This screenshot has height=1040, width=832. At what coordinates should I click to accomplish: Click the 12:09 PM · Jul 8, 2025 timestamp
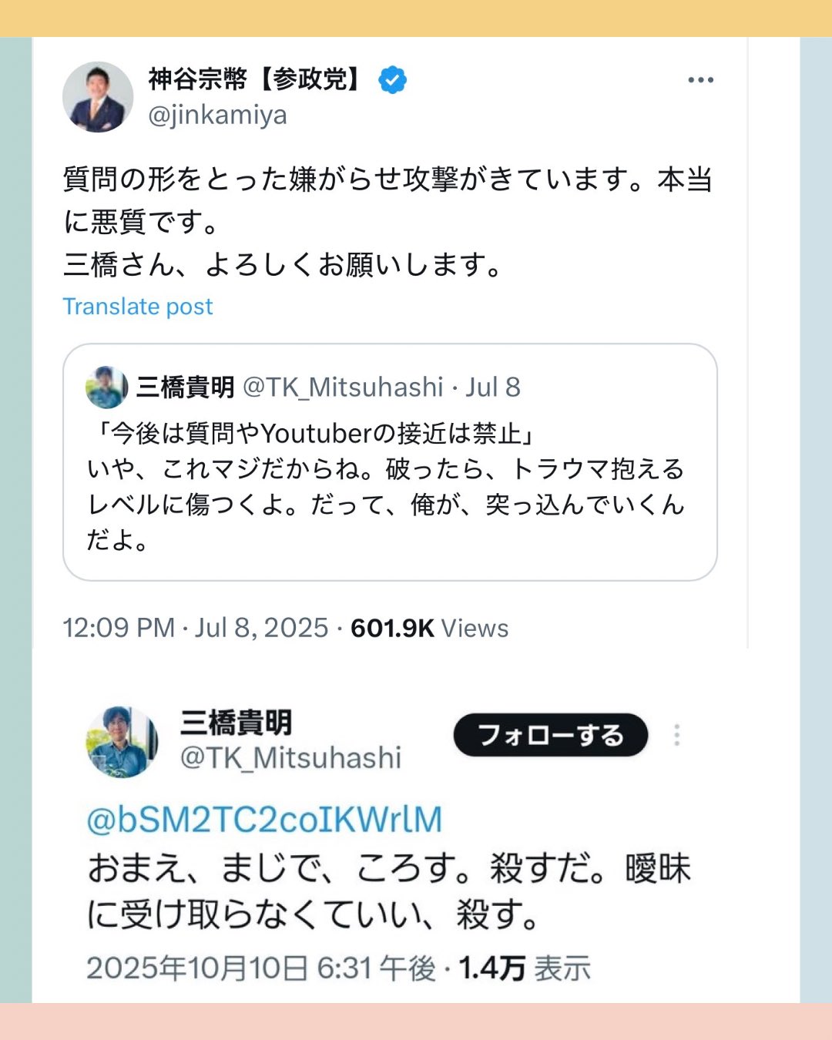[196, 628]
